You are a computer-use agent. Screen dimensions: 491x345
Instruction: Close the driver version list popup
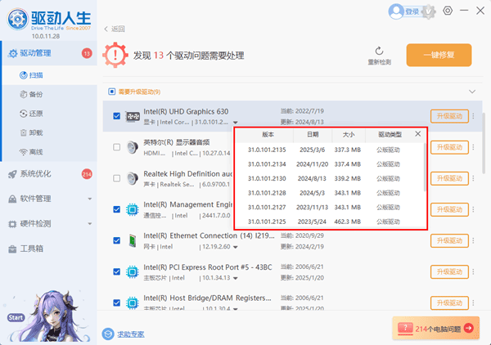tap(418, 133)
